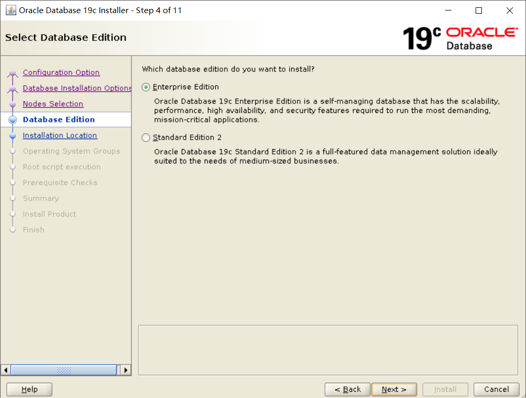Screen dimensions: 526x398
Task: Click the 'Select Database Edition' heading
Action: [x=66, y=38]
